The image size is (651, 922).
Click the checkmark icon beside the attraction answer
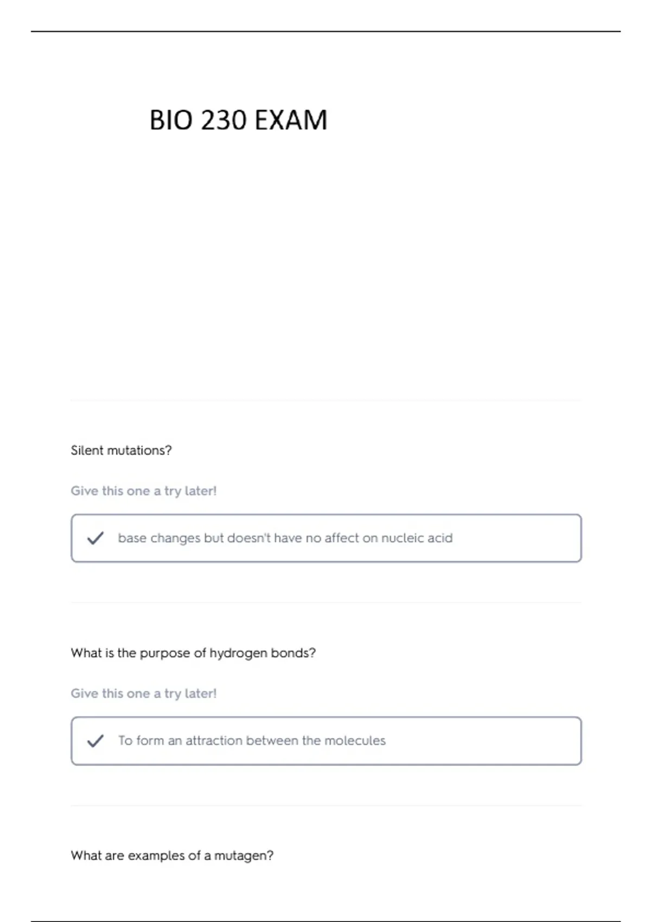95,741
